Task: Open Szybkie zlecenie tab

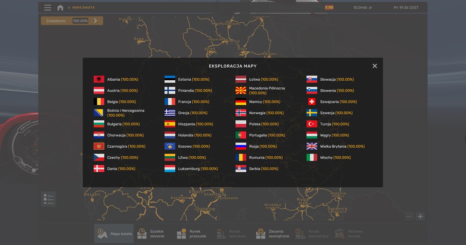Action: point(151,234)
